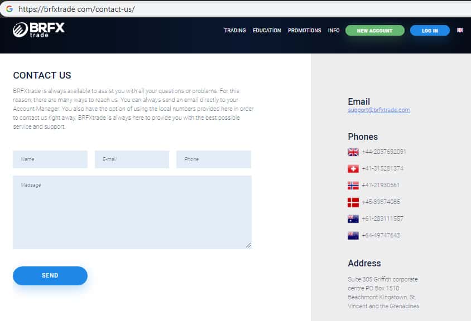Click the Phones heading

[x=363, y=137]
